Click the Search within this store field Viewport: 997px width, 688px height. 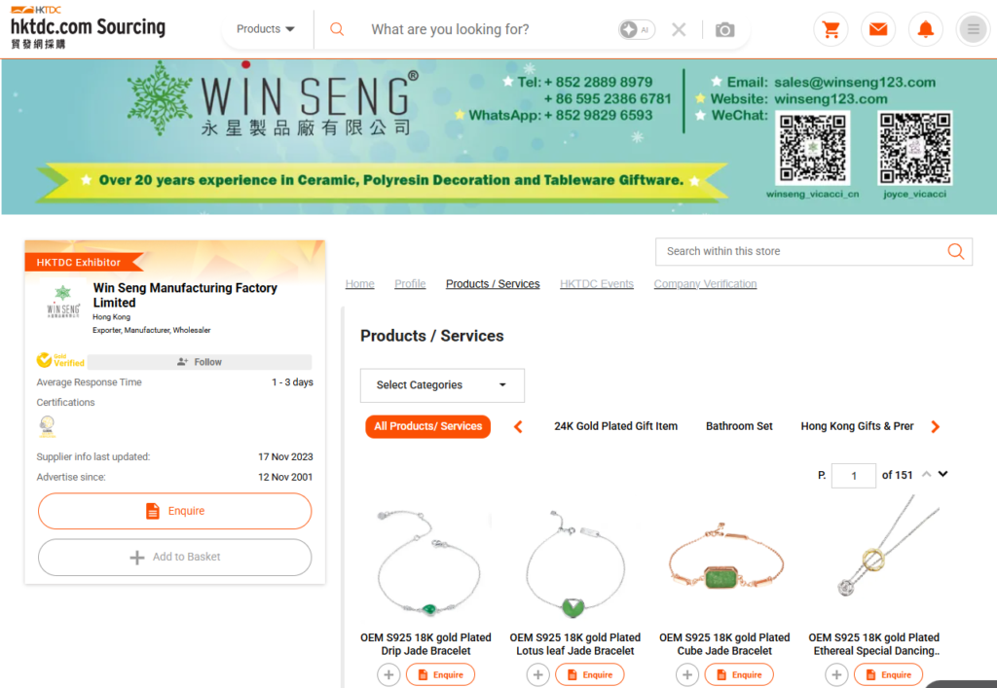pos(798,251)
